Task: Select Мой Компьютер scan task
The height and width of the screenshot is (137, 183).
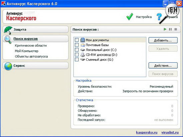Action: click(x=27, y=51)
